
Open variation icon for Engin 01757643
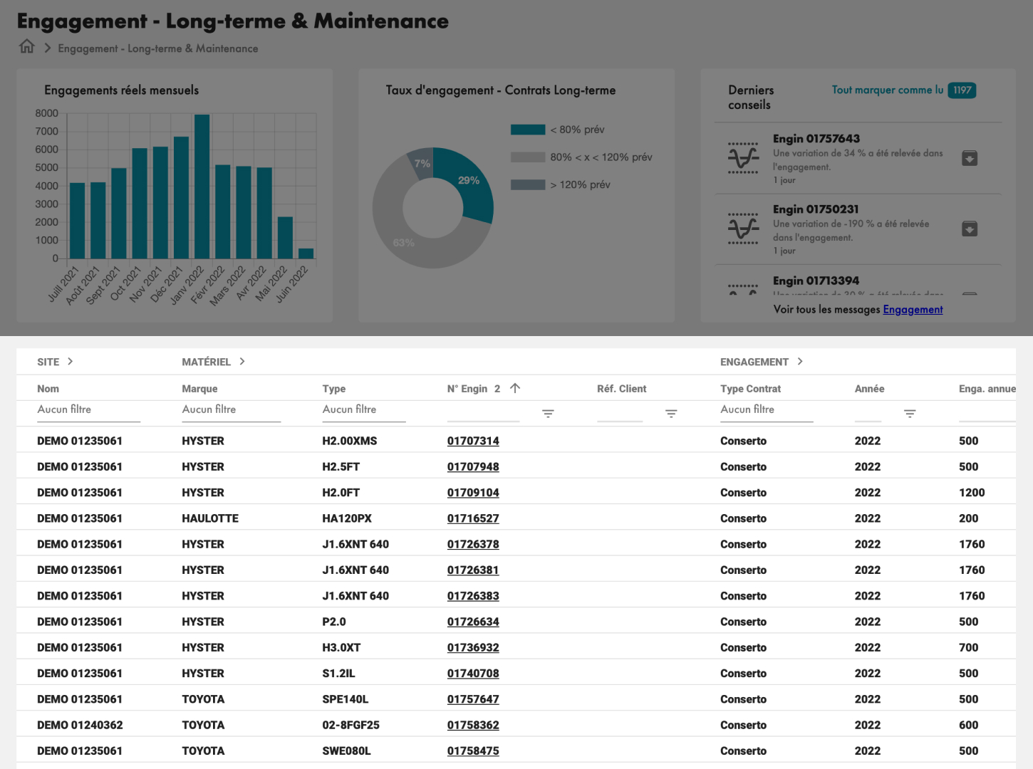click(743, 158)
